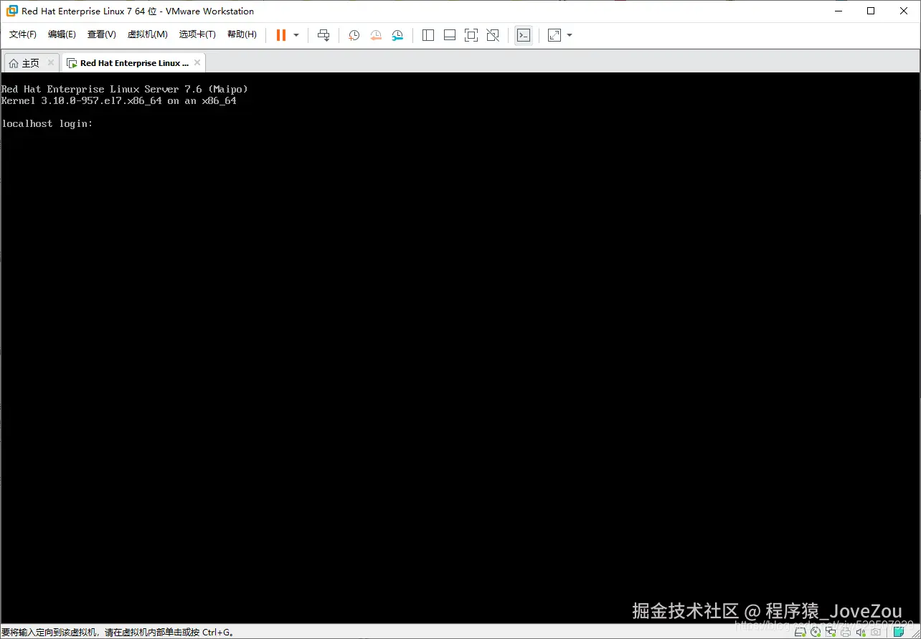Screen dimensions: 921x639
Task: Click the network adapter status icon
Action: [831, 632]
